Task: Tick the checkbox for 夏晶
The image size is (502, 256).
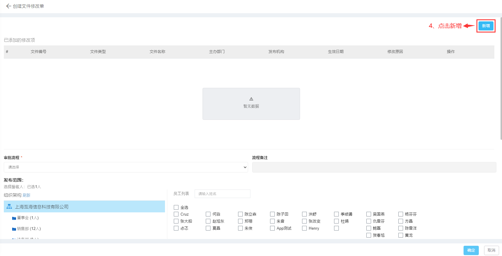Action: coord(208,228)
